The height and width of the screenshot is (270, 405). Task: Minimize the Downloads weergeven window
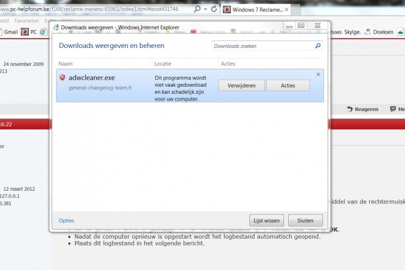coord(289,25)
